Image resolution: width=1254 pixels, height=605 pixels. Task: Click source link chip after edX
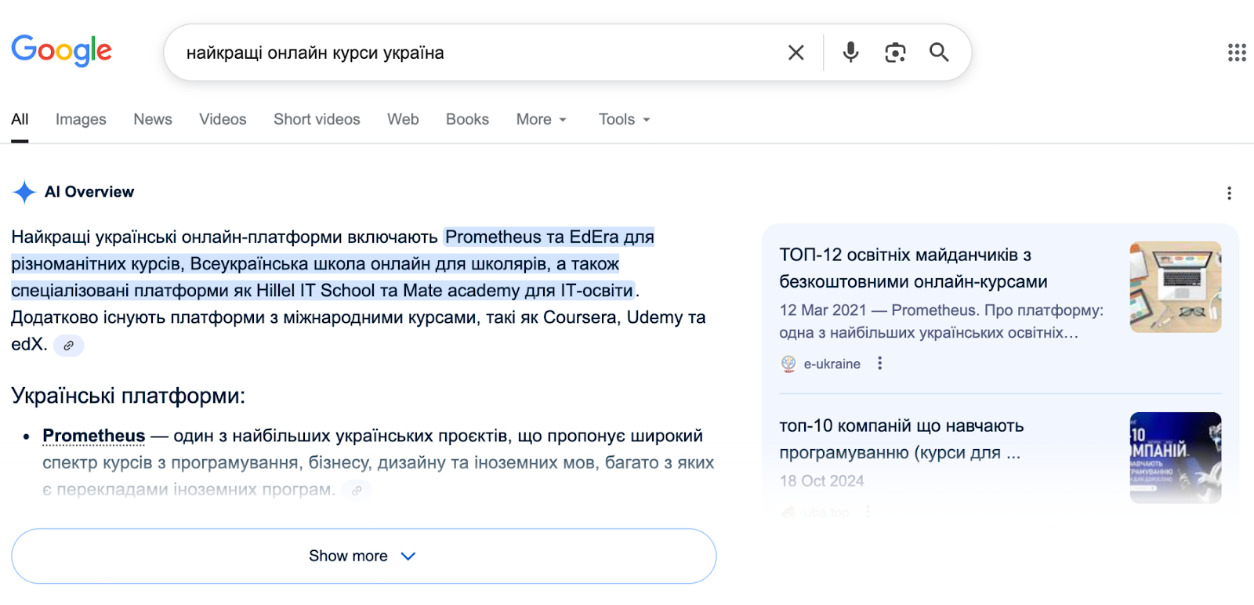coord(68,345)
